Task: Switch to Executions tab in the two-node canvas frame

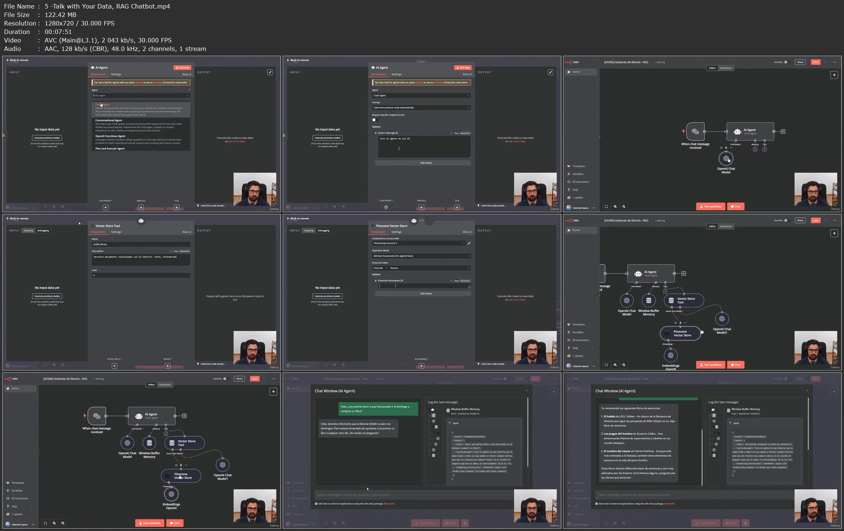Action: [x=726, y=68]
